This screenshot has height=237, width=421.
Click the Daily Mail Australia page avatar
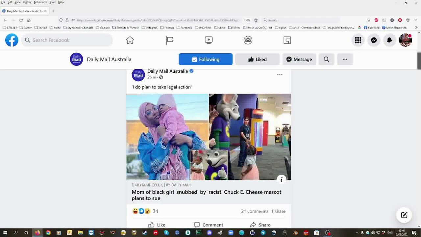coord(76,59)
